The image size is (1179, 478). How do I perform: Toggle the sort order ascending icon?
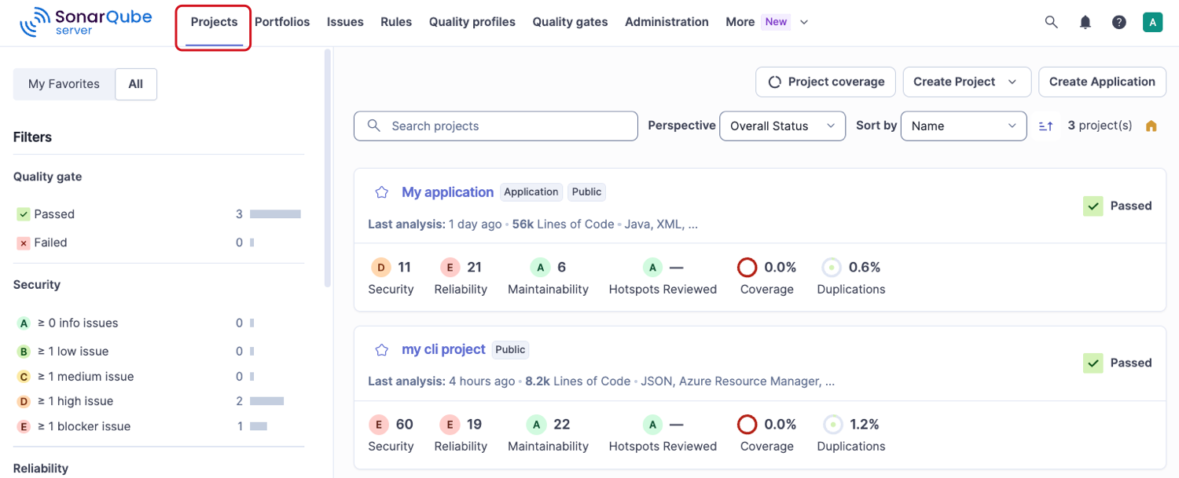pos(1045,126)
